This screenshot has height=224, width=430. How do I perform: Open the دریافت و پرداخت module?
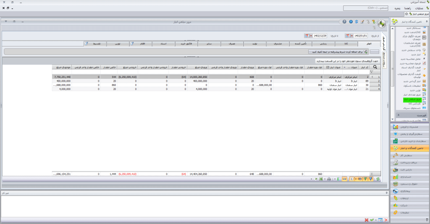(410, 162)
